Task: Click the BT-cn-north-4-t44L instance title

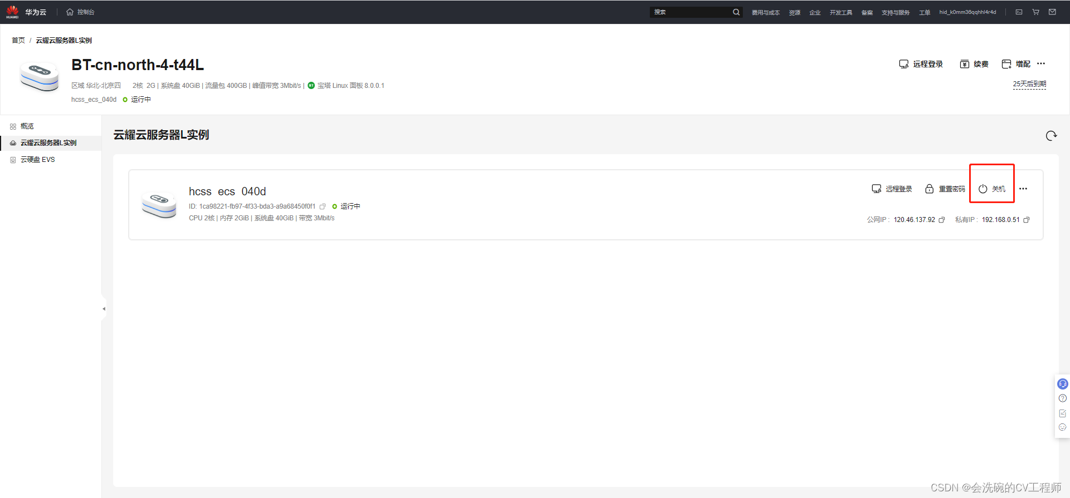Action: [x=138, y=65]
